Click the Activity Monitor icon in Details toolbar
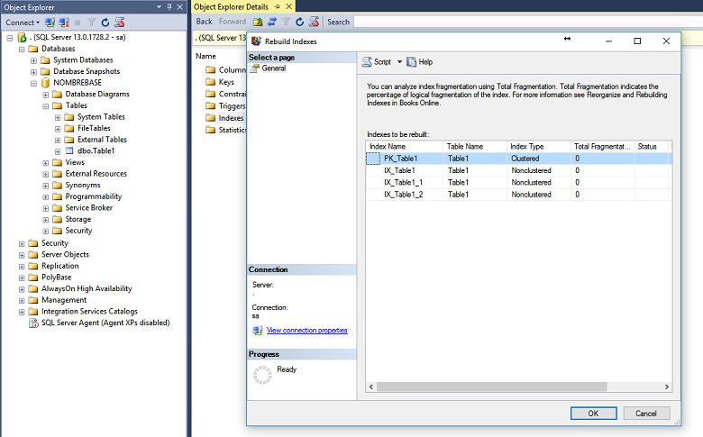Viewport: 703px width, 437px height. [x=314, y=22]
